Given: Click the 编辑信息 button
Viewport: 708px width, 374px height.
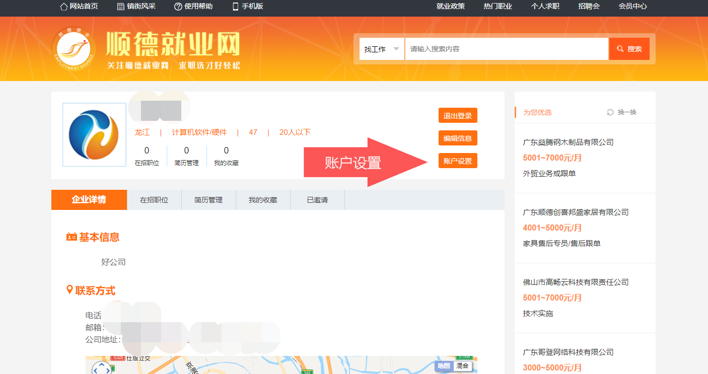Looking at the screenshot, I should pyautogui.click(x=457, y=138).
